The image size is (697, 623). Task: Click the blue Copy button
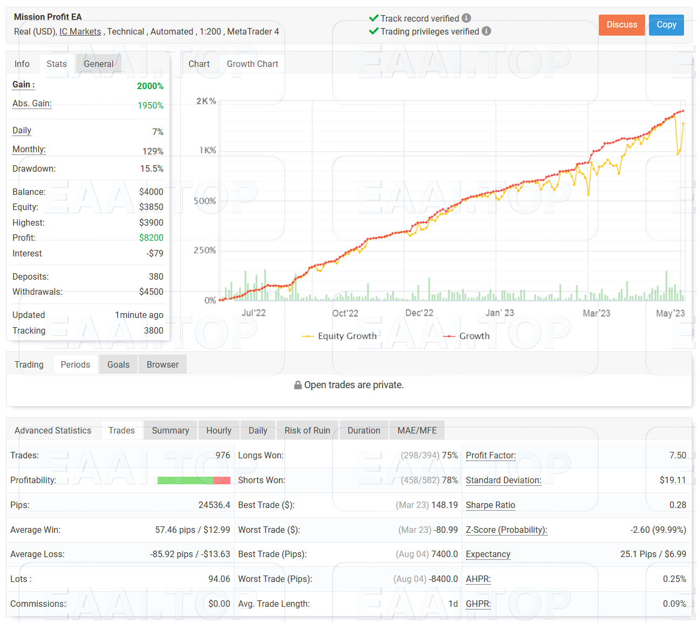pyautogui.click(x=666, y=25)
